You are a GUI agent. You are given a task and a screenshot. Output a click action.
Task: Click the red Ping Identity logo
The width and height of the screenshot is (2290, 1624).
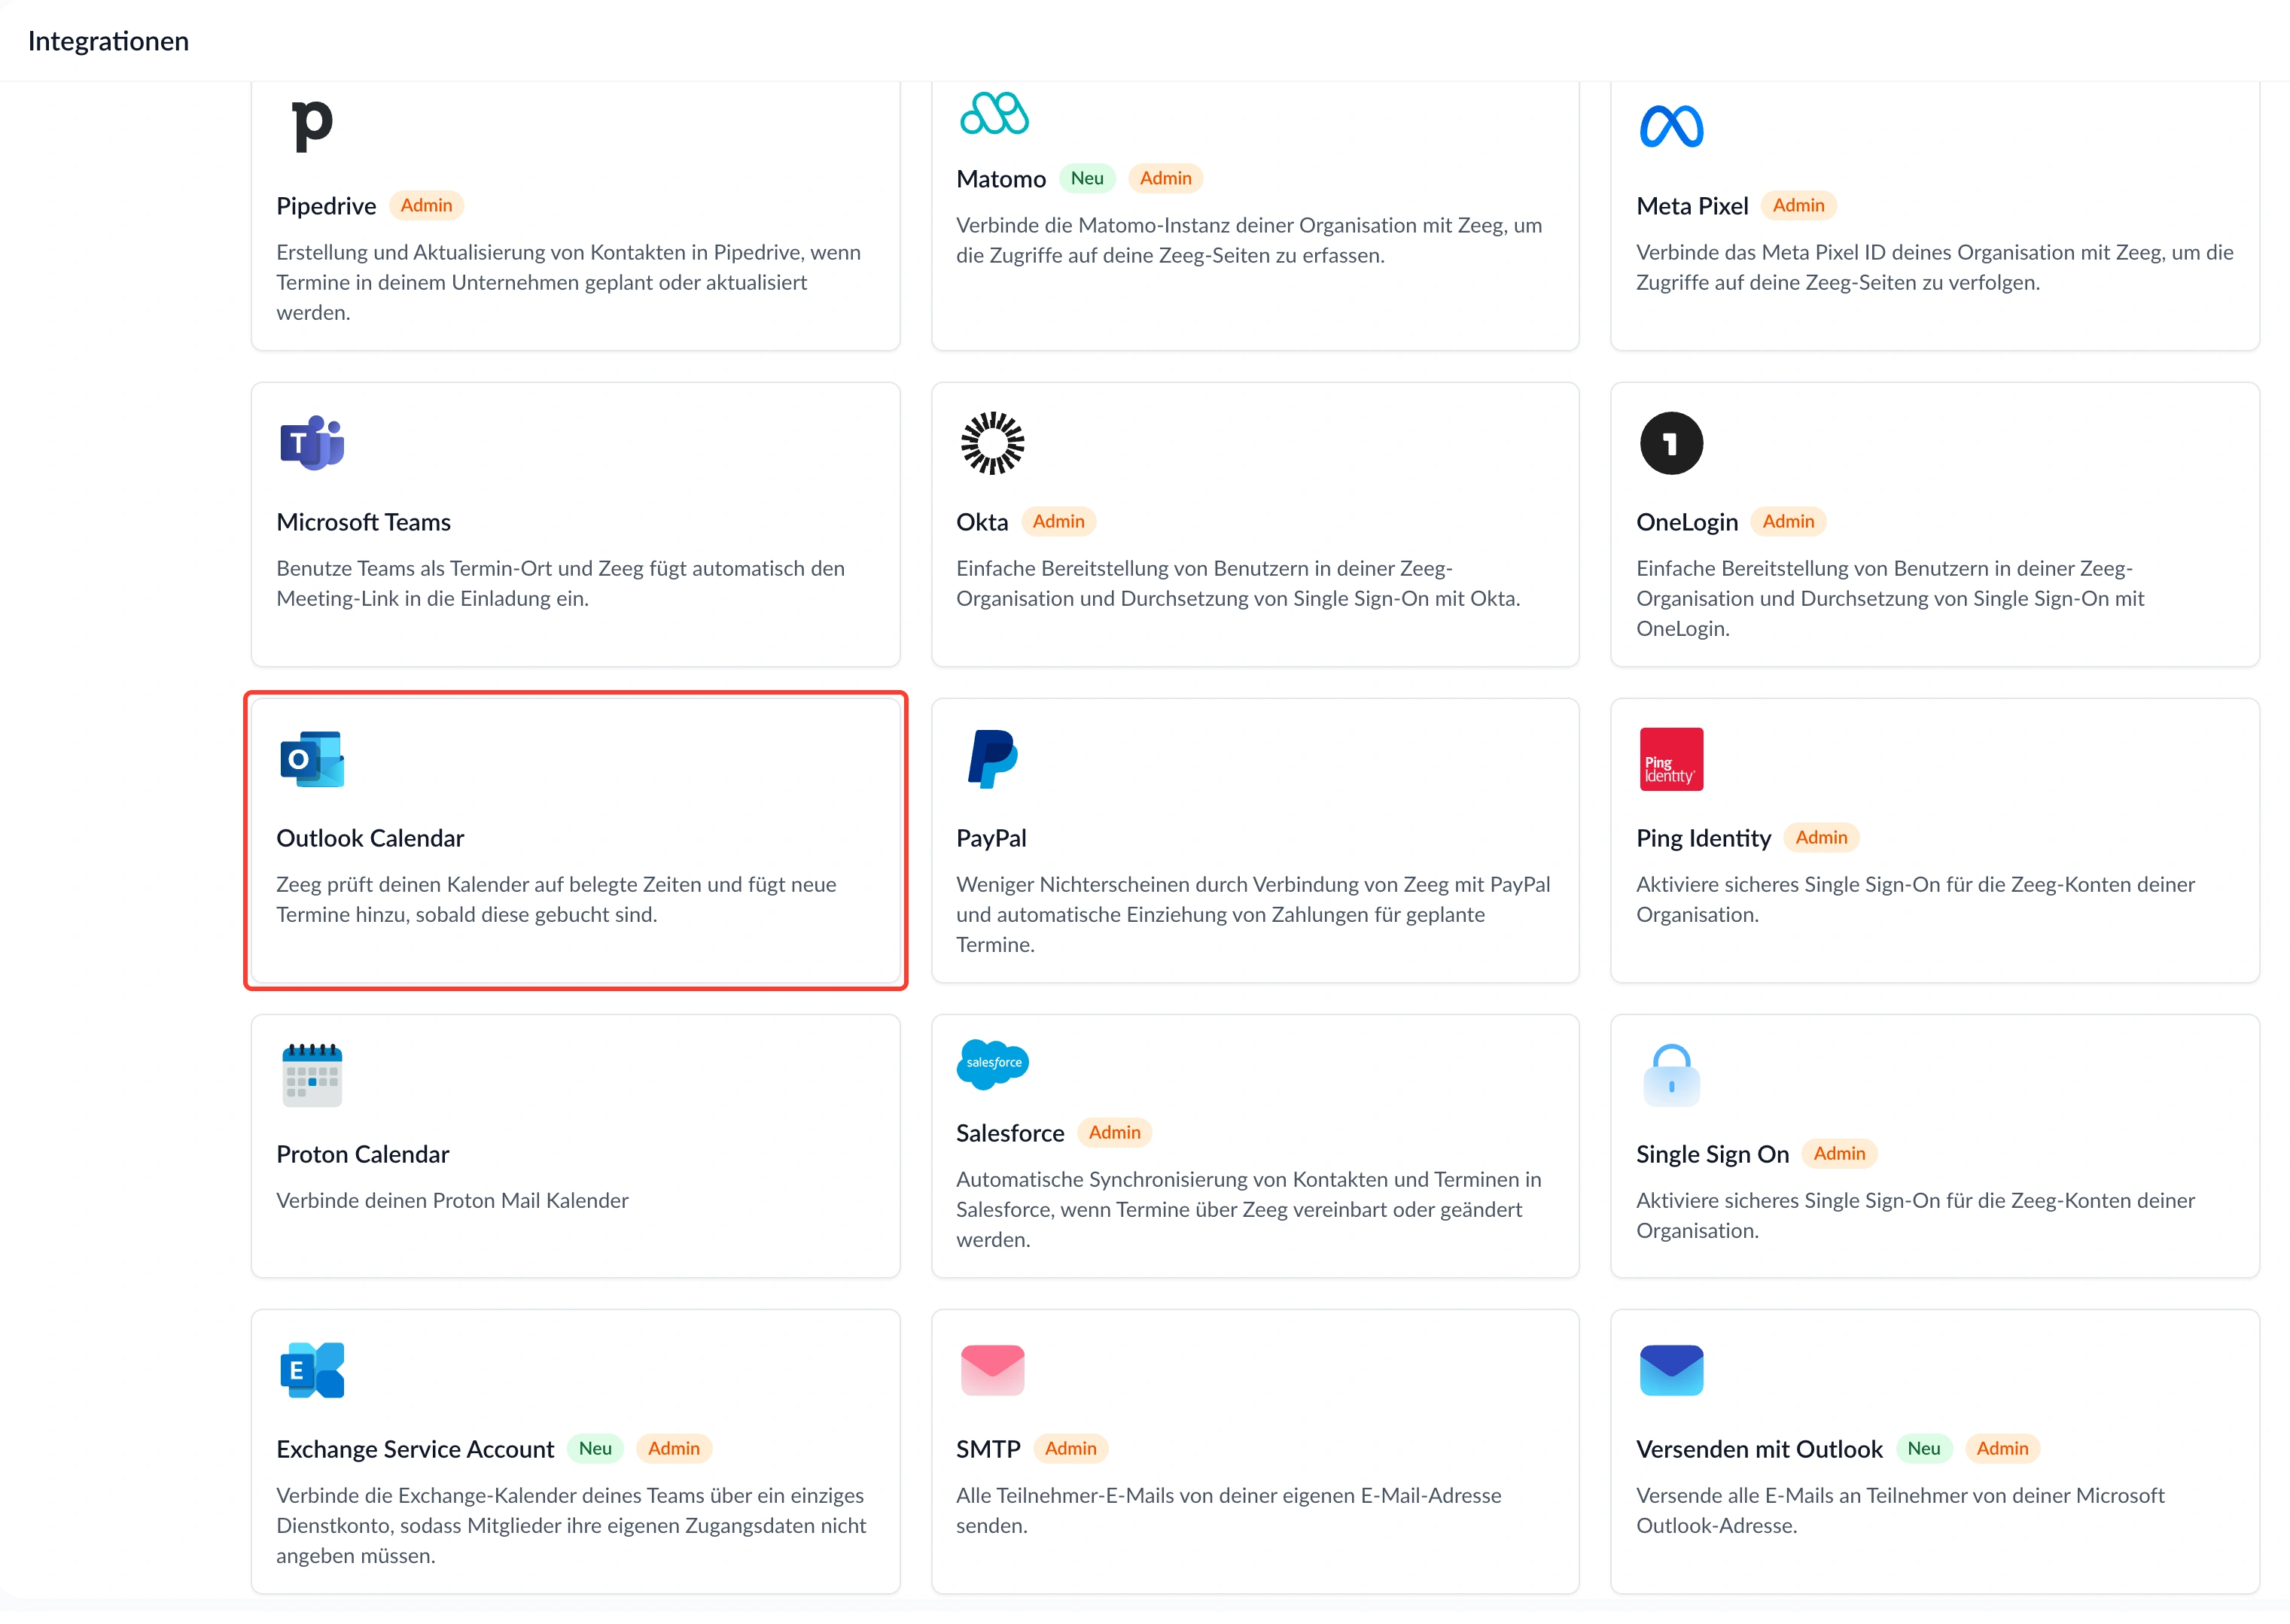point(1670,759)
